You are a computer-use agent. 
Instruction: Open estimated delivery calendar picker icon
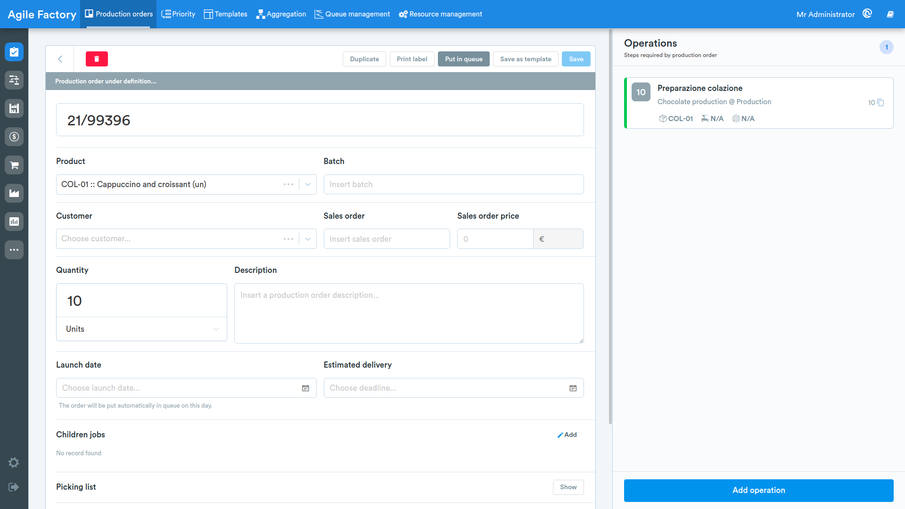573,388
